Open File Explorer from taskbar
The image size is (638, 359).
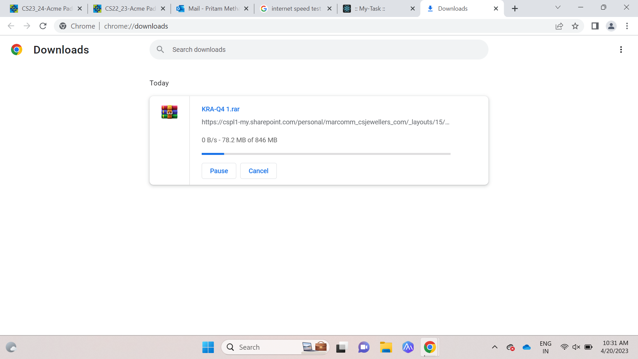coord(386,347)
